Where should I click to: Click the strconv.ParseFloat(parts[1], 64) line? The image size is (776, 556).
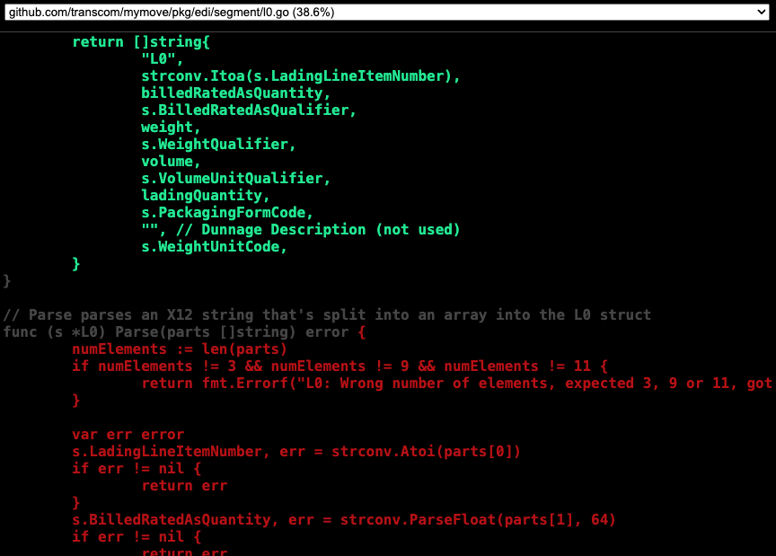click(x=344, y=520)
